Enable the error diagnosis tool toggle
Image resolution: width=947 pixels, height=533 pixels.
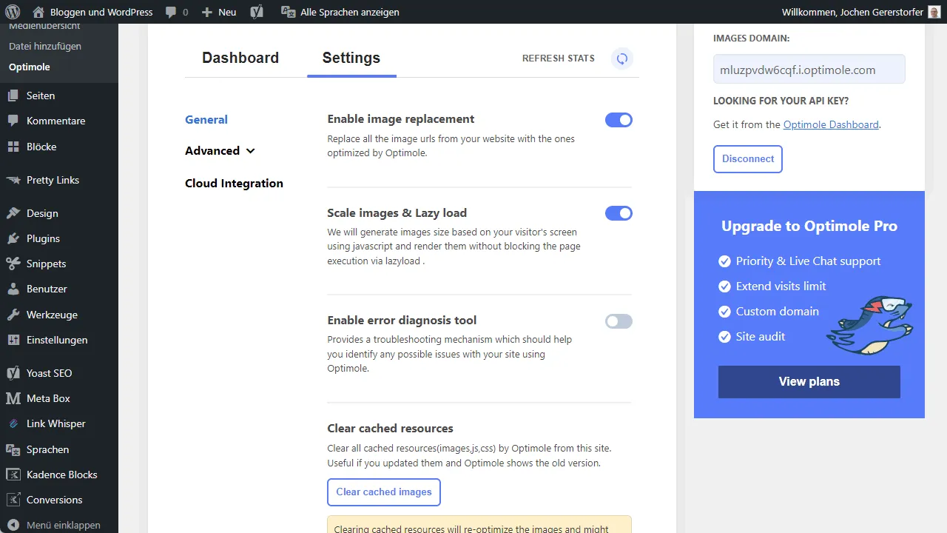pyautogui.click(x=619, y=321)
